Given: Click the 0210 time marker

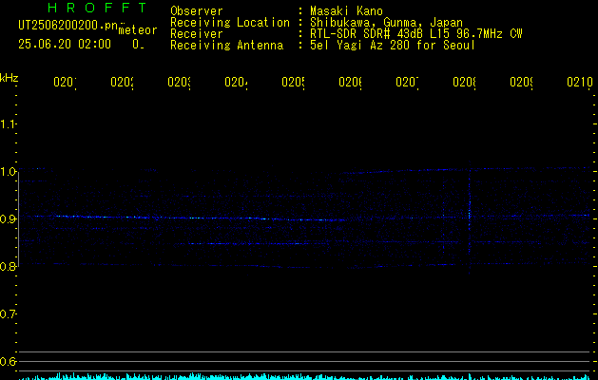Looking at the screenshot, I should 580,82.
